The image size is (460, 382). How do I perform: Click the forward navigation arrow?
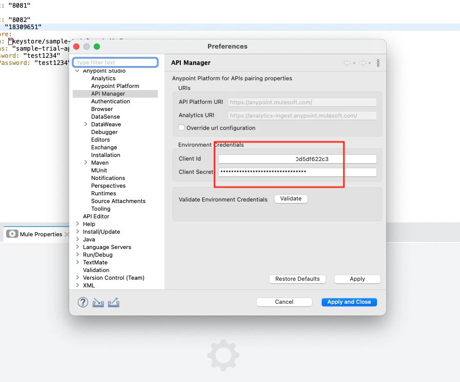(363, 63)
